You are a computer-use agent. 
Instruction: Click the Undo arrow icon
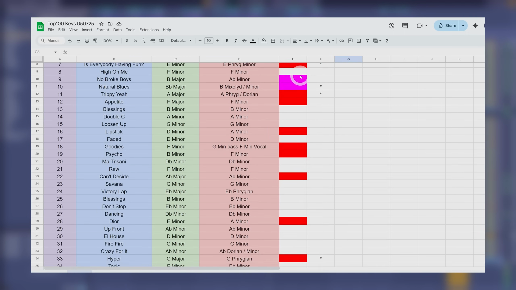click(x=70, y=41)
